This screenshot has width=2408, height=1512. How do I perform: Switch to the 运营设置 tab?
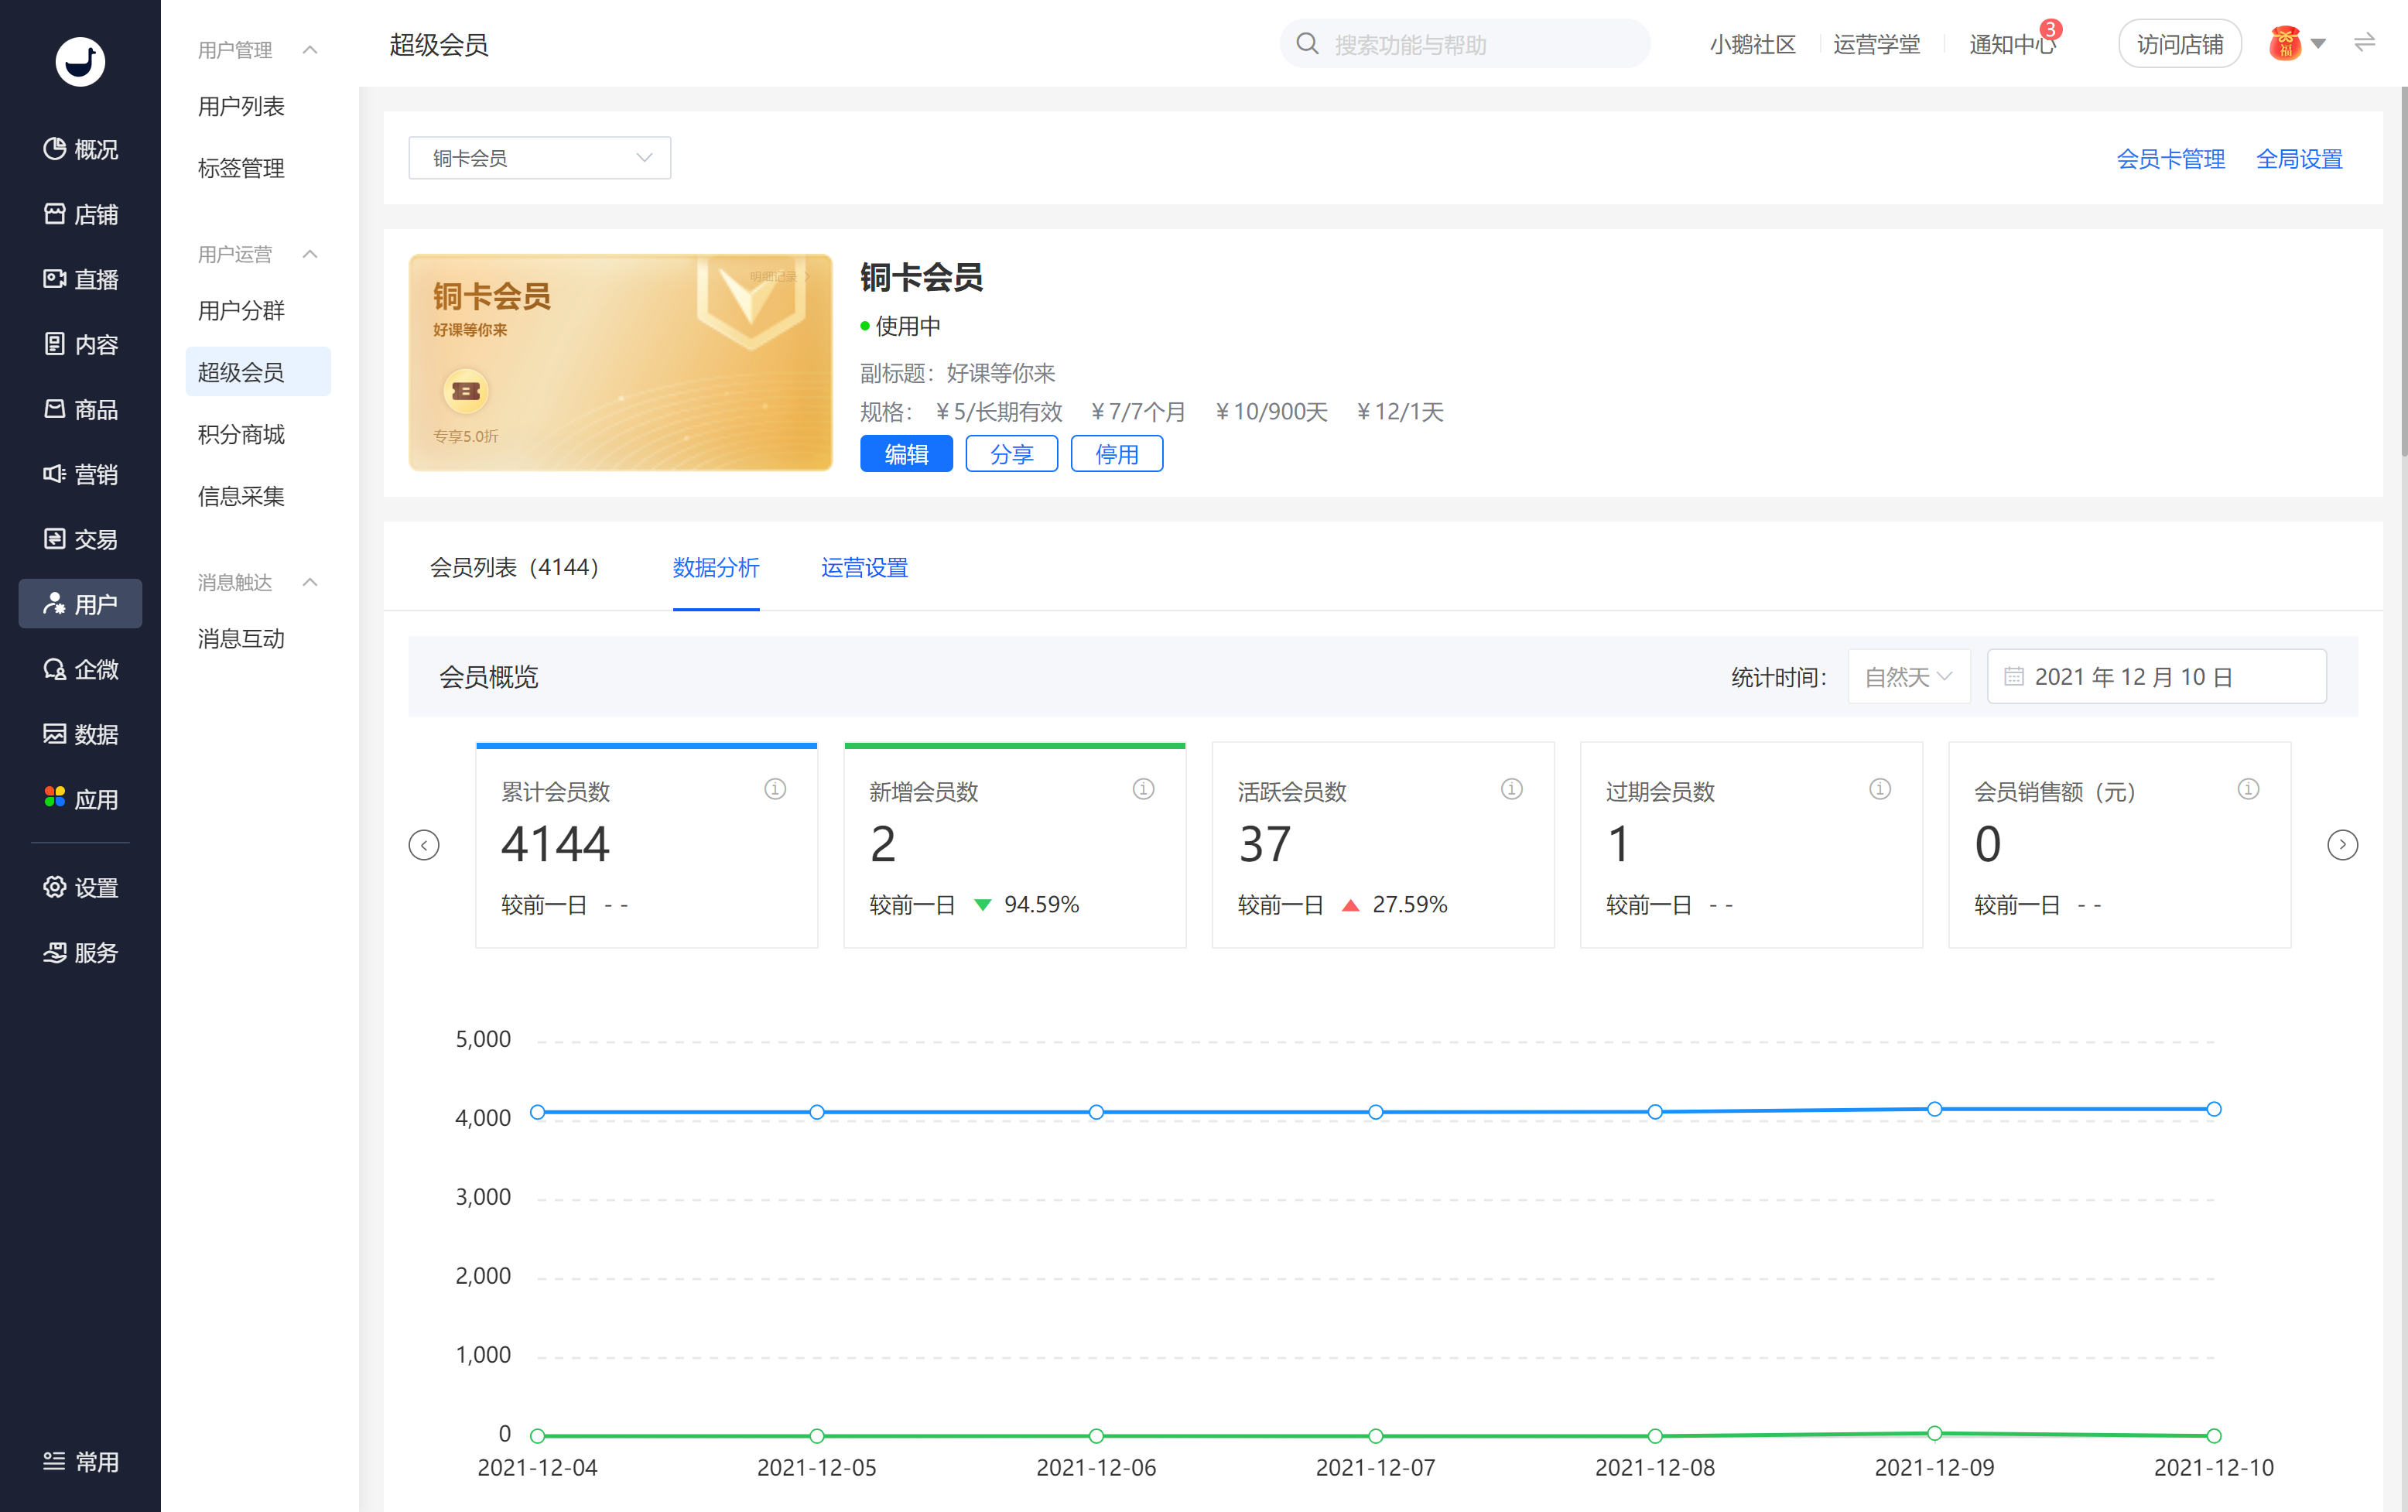[864, 567]
